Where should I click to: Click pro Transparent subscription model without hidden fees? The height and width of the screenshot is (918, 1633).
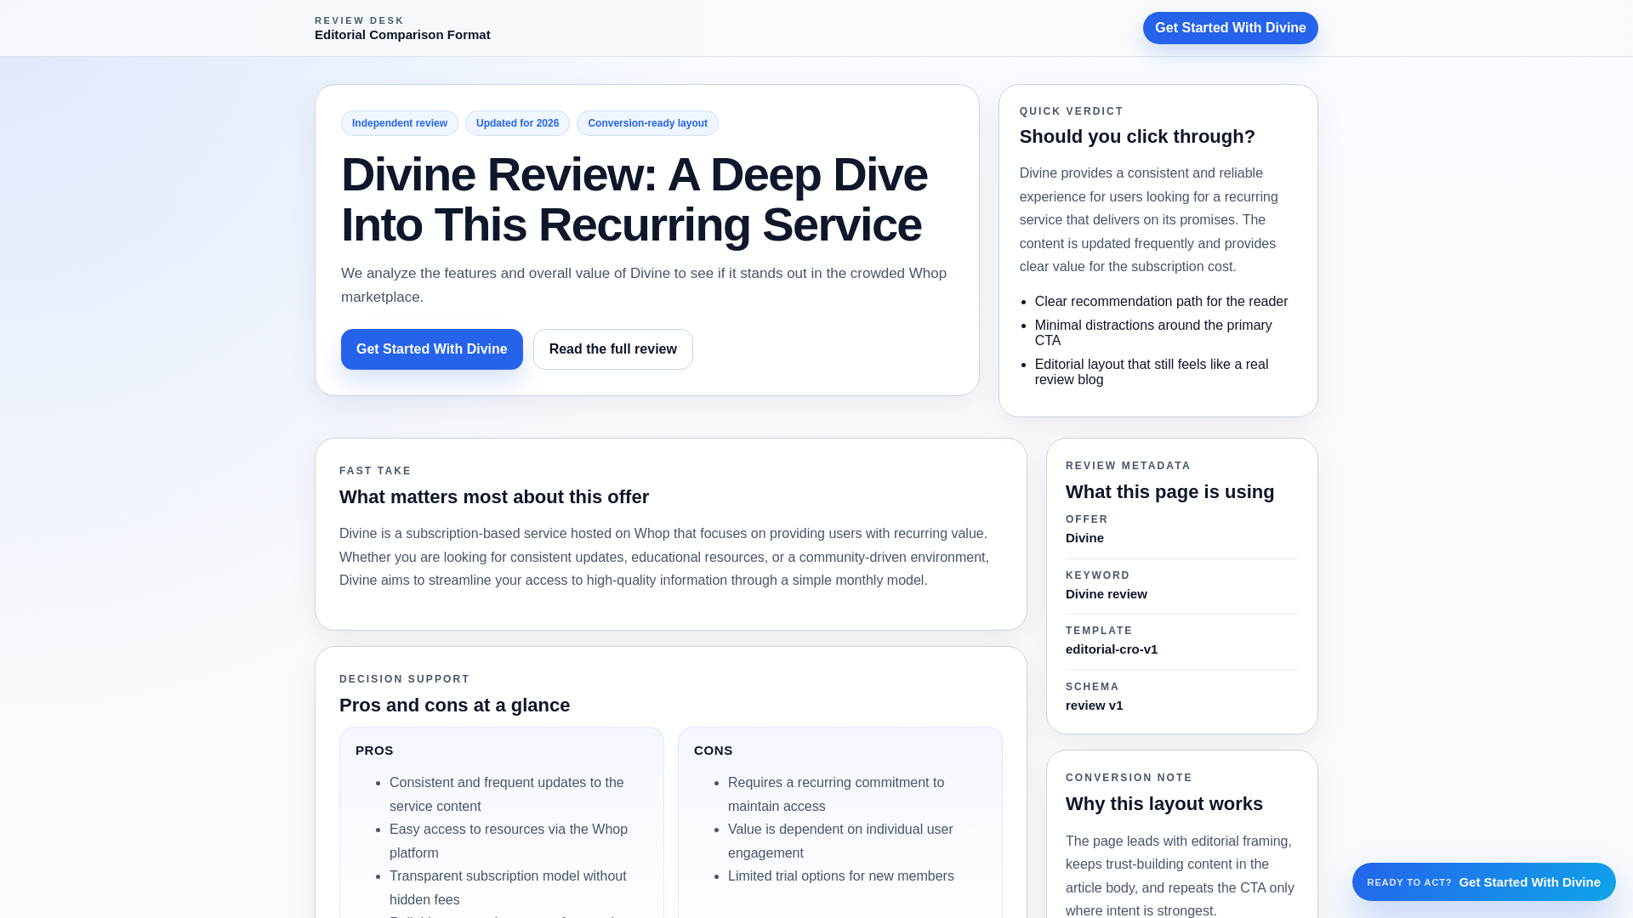pos(508,888)
